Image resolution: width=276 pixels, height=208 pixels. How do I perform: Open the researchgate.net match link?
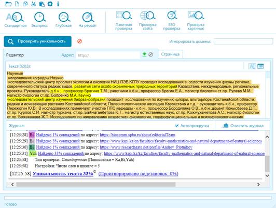coord(146,147)
